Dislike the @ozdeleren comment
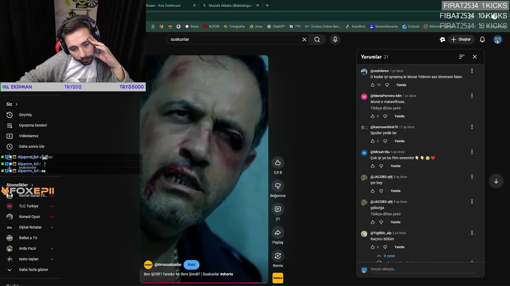This screenshot has width=510, height=286. coord(387,85)
